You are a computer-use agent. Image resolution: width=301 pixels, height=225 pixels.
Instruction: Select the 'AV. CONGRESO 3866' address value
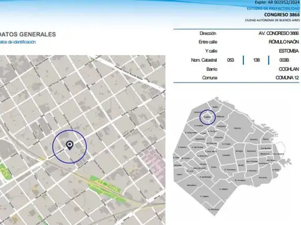pyautogui.click(x=278, y=33)
